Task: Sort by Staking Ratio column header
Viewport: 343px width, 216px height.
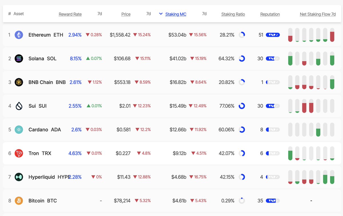Action: pos(233,14)
